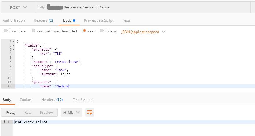The height and width of the screenshot is (136, 255).
Task: Select the form-data radio button
Action: [x=6, y=31]
